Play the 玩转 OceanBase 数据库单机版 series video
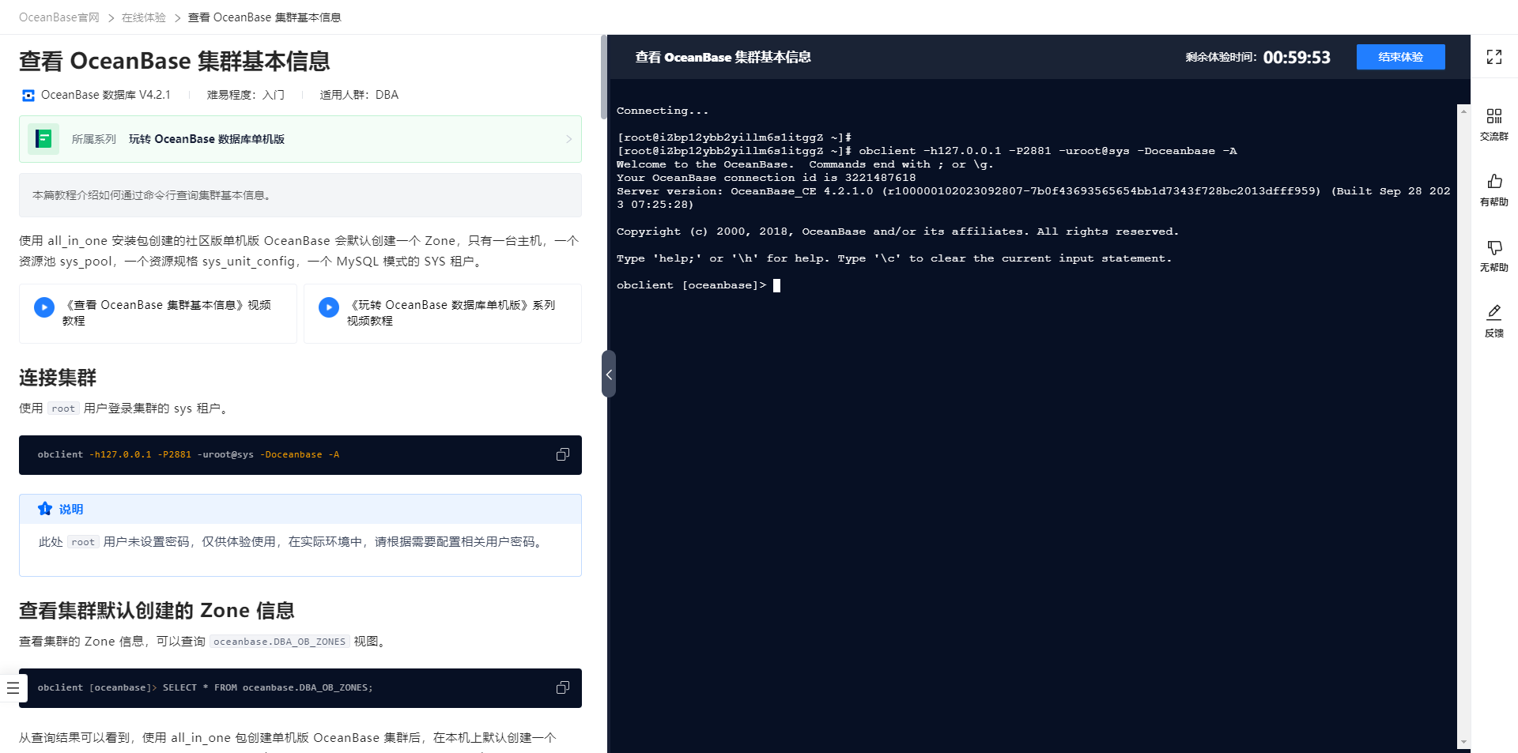 point(329,307)
